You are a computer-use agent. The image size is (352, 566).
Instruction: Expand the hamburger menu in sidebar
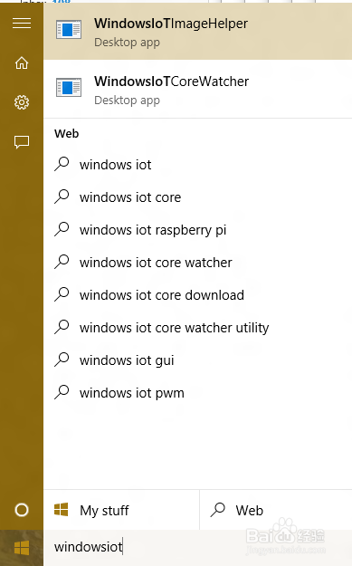(22, 24)
